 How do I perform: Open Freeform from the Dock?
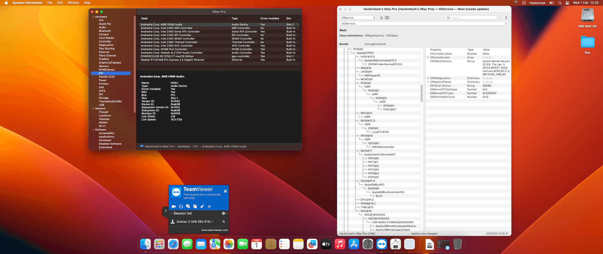click(x=312, y=244)
